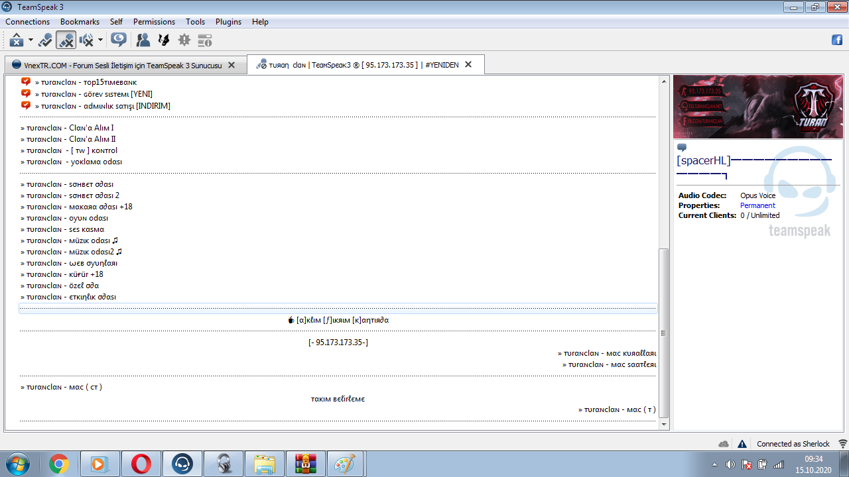Open the Plugins menu

(x=228, y=22)
